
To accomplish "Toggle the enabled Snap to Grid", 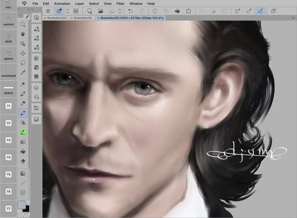I will tap(260, 11).
